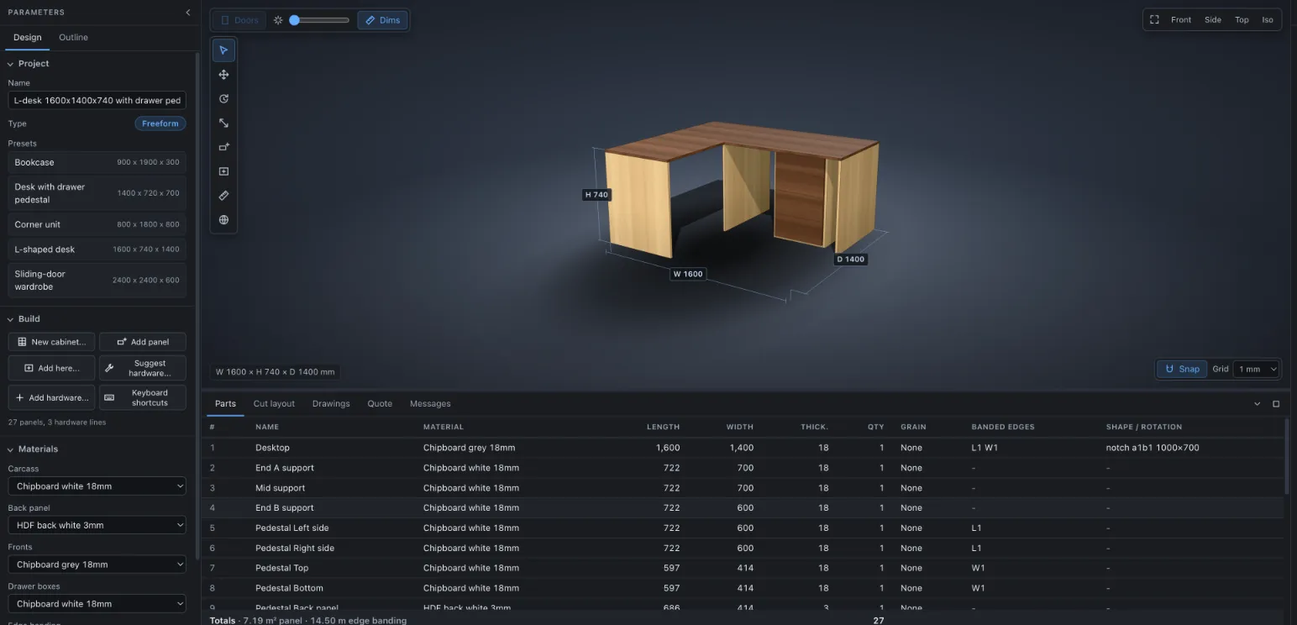Click the Suggest hardware button
This screenshot has width=1297, height=625.
tap(143, 368)
